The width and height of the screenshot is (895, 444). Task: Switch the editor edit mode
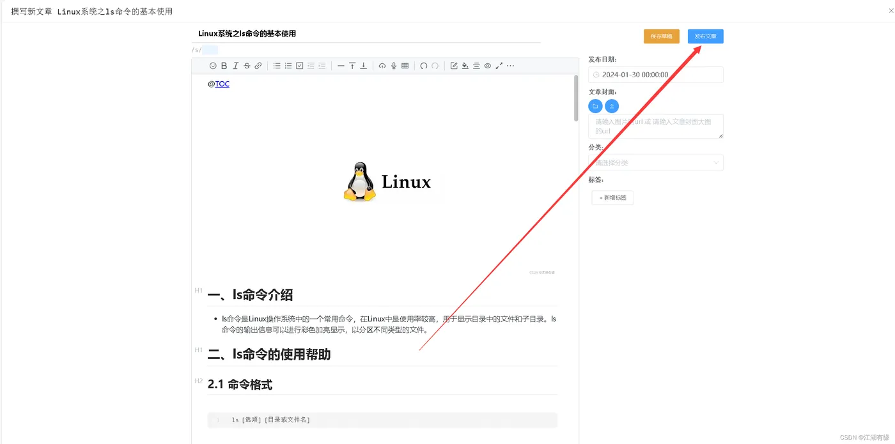pyautogui.click(x=454, y=66)
